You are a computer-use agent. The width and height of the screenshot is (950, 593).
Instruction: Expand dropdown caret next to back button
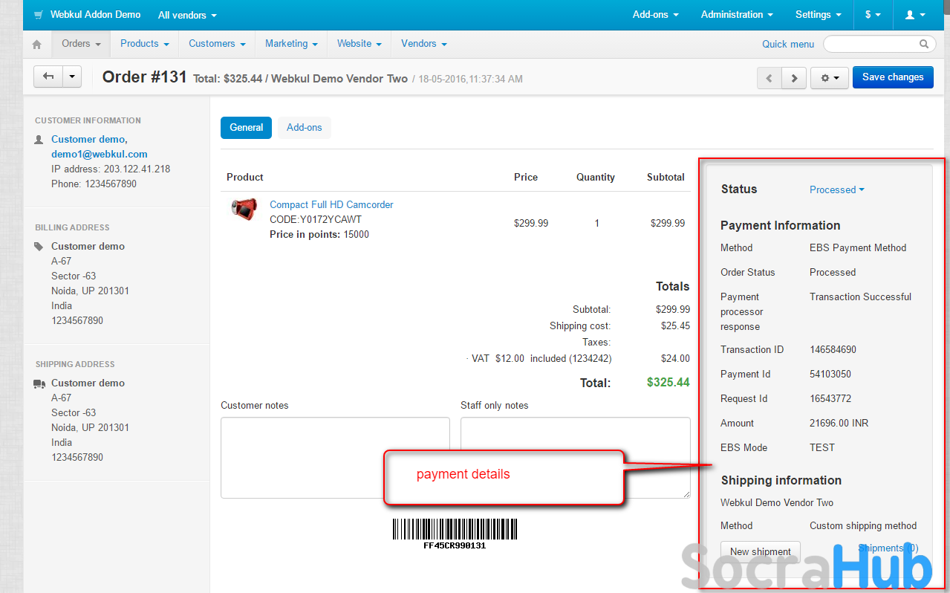coord(72,77)
